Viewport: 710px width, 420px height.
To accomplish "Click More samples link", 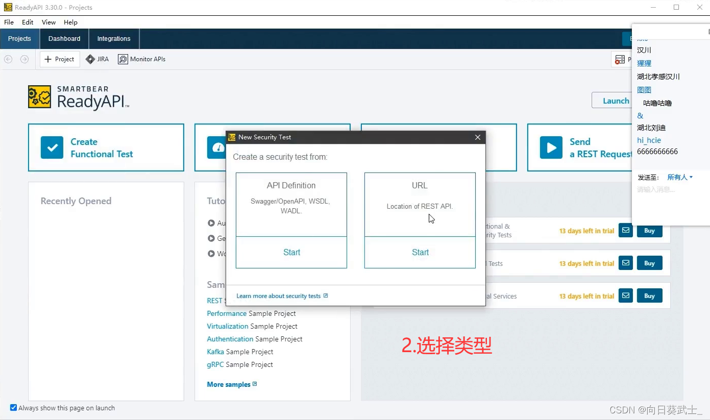I will pyautogui.click(x=232, y=384).
